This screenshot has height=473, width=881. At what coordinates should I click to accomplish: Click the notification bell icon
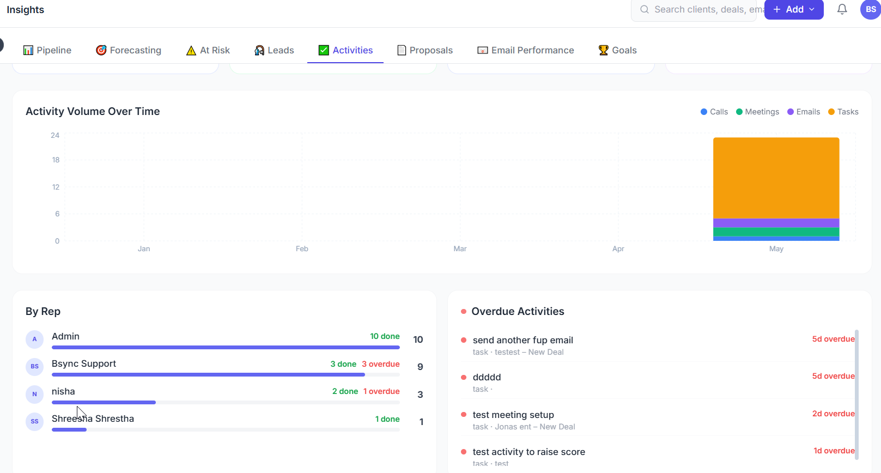point(842,9)
